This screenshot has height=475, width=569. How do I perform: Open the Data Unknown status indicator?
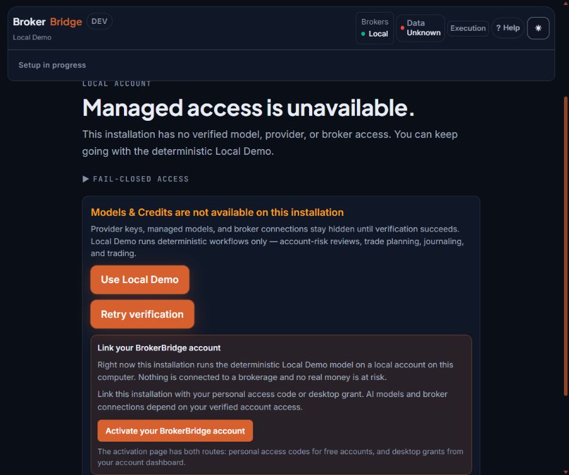[x=420, y=28]
